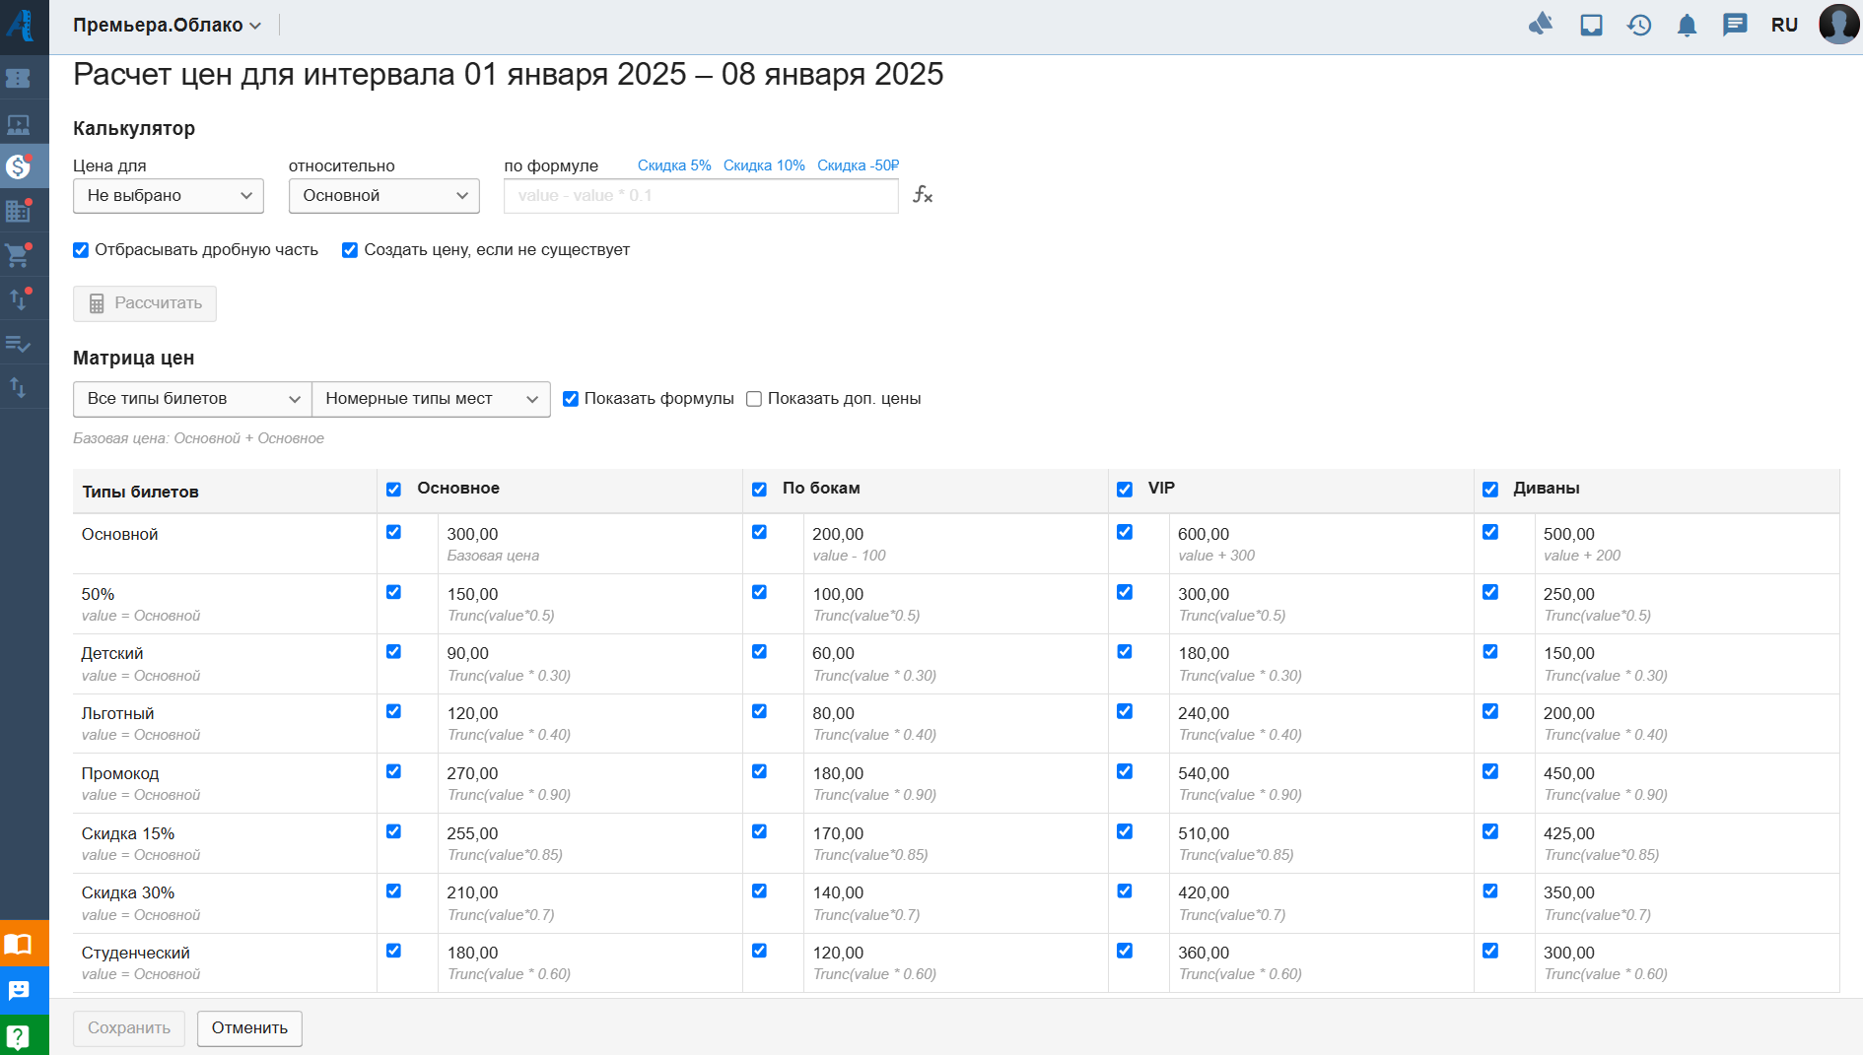Open the chat messages icon
The width and height of the screenshot is (1863, 1055).
tap(1735, 26)
